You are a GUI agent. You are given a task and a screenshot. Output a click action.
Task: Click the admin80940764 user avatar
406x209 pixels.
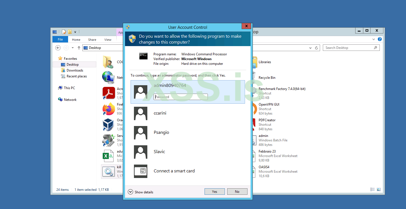coord(141,92)
